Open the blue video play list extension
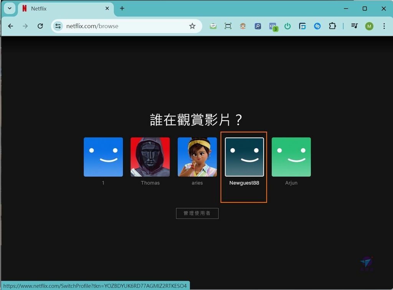Image resolution: width=393 pixels, height=290 pixels. pyautogui.click(x=302, y=26)
